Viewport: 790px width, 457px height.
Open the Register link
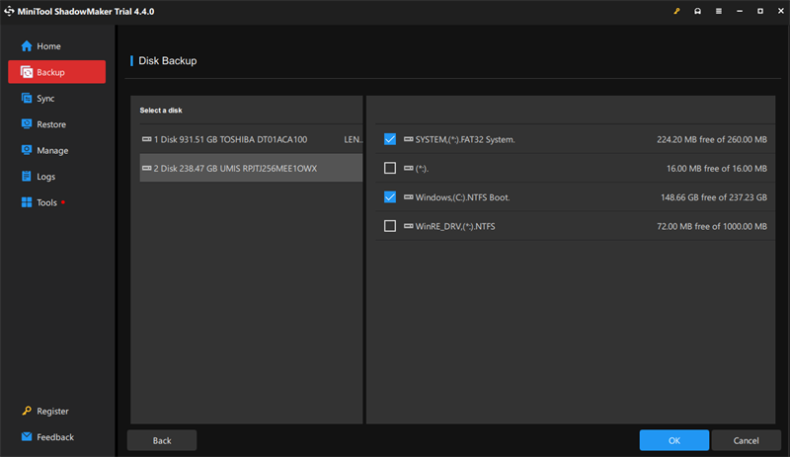click(x=52, y=411)
